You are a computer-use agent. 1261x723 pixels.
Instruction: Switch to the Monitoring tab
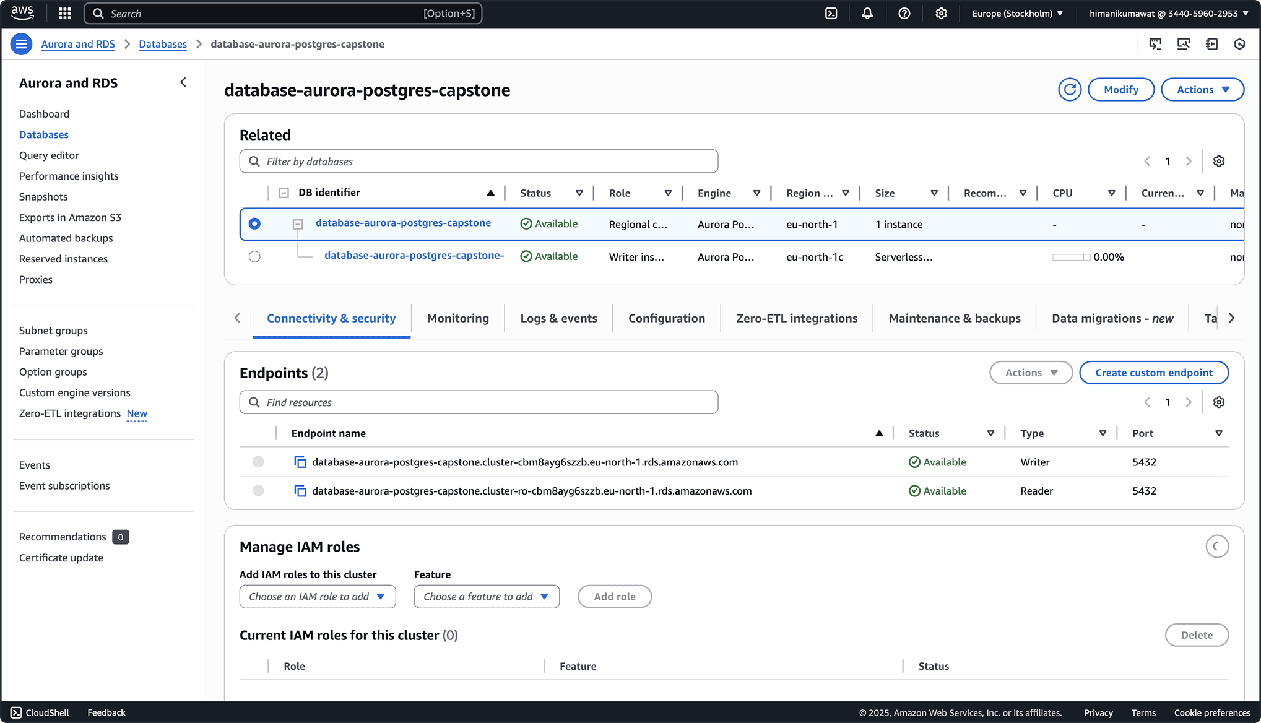[x=457, y=318]
